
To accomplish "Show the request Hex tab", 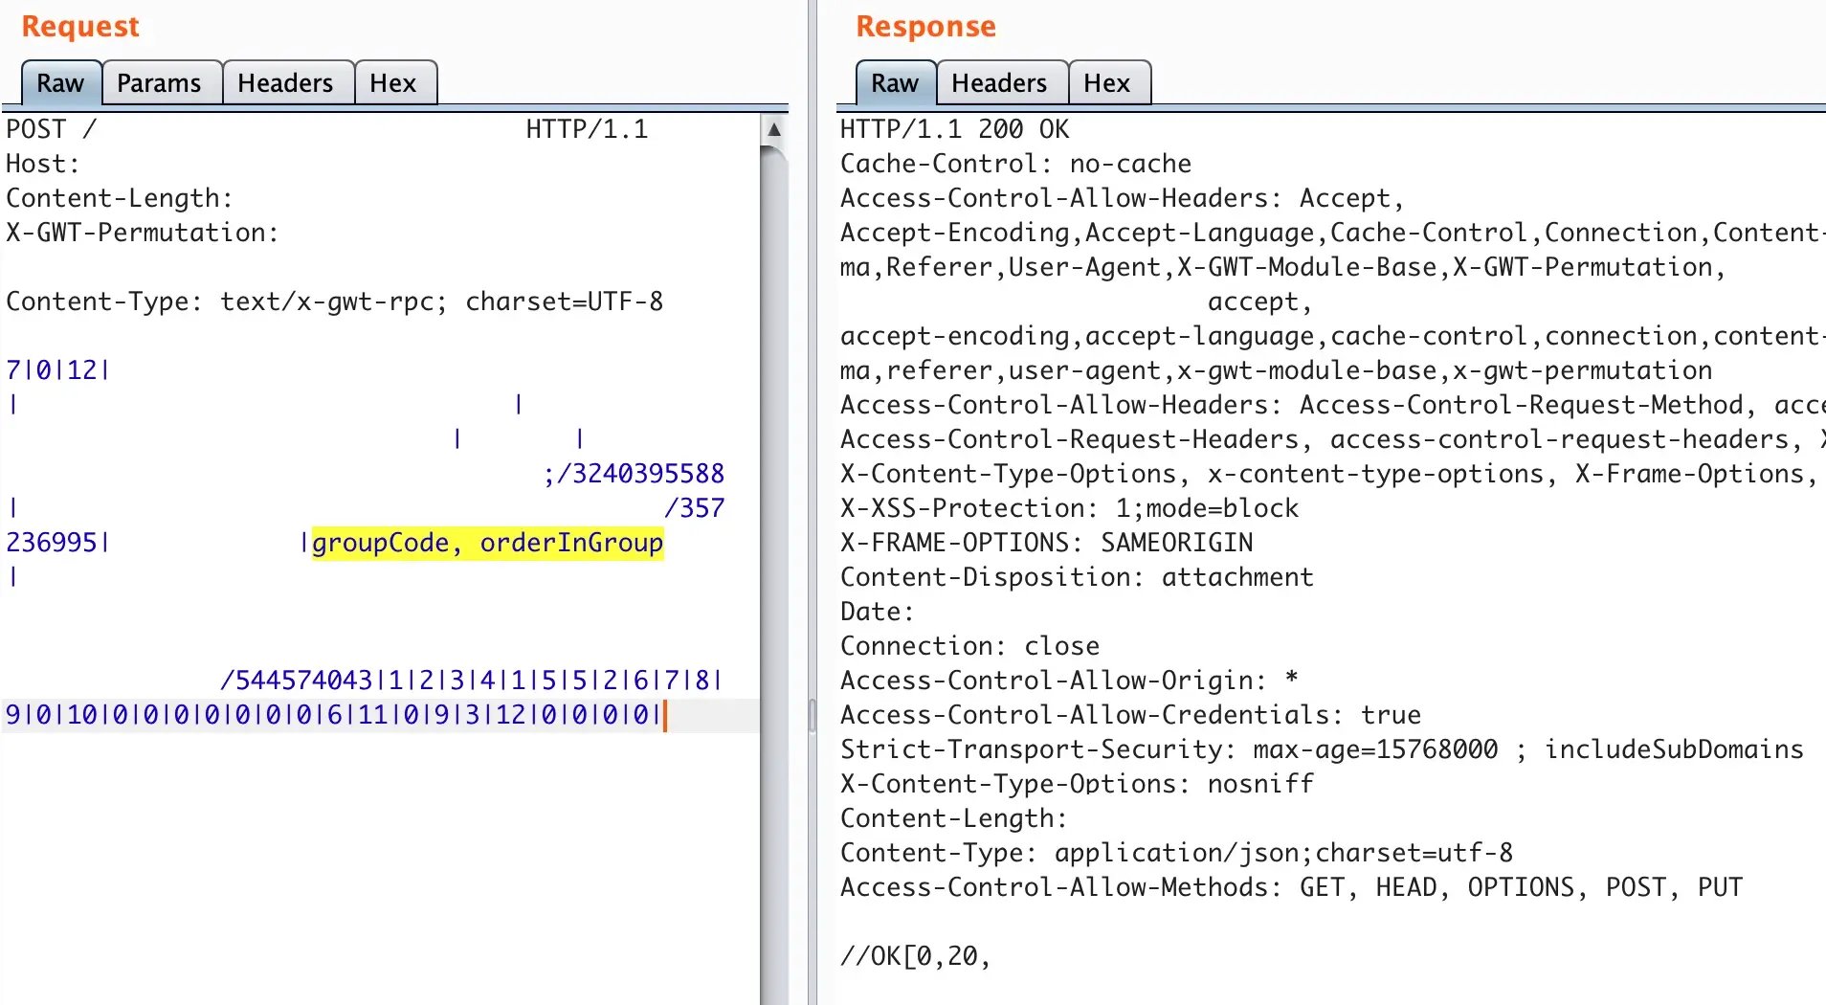I will tap(392, 83).
